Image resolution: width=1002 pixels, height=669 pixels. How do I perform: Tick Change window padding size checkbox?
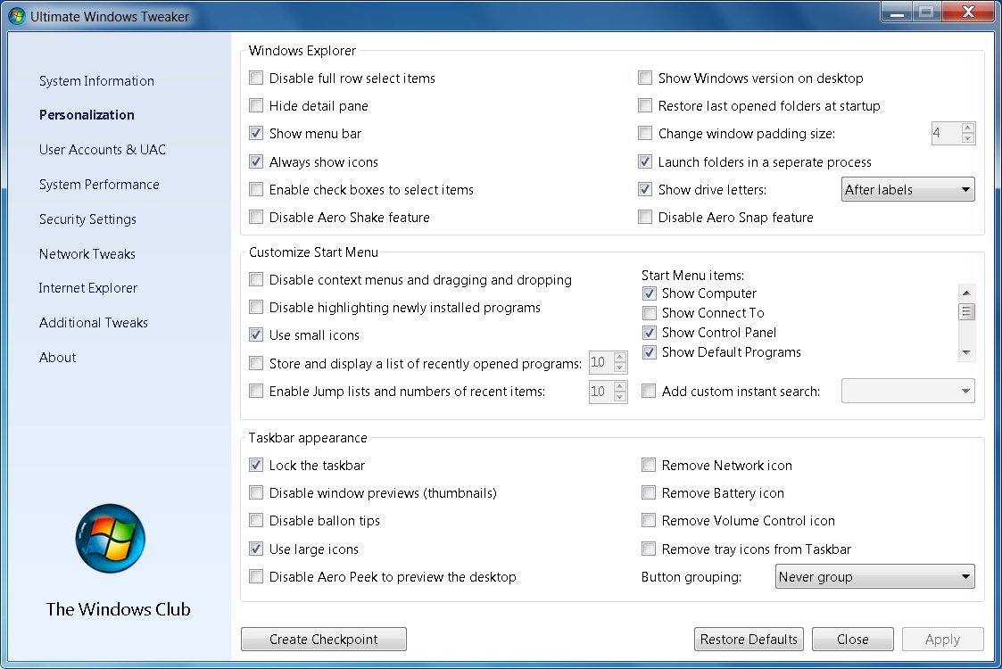coord(645,134)
